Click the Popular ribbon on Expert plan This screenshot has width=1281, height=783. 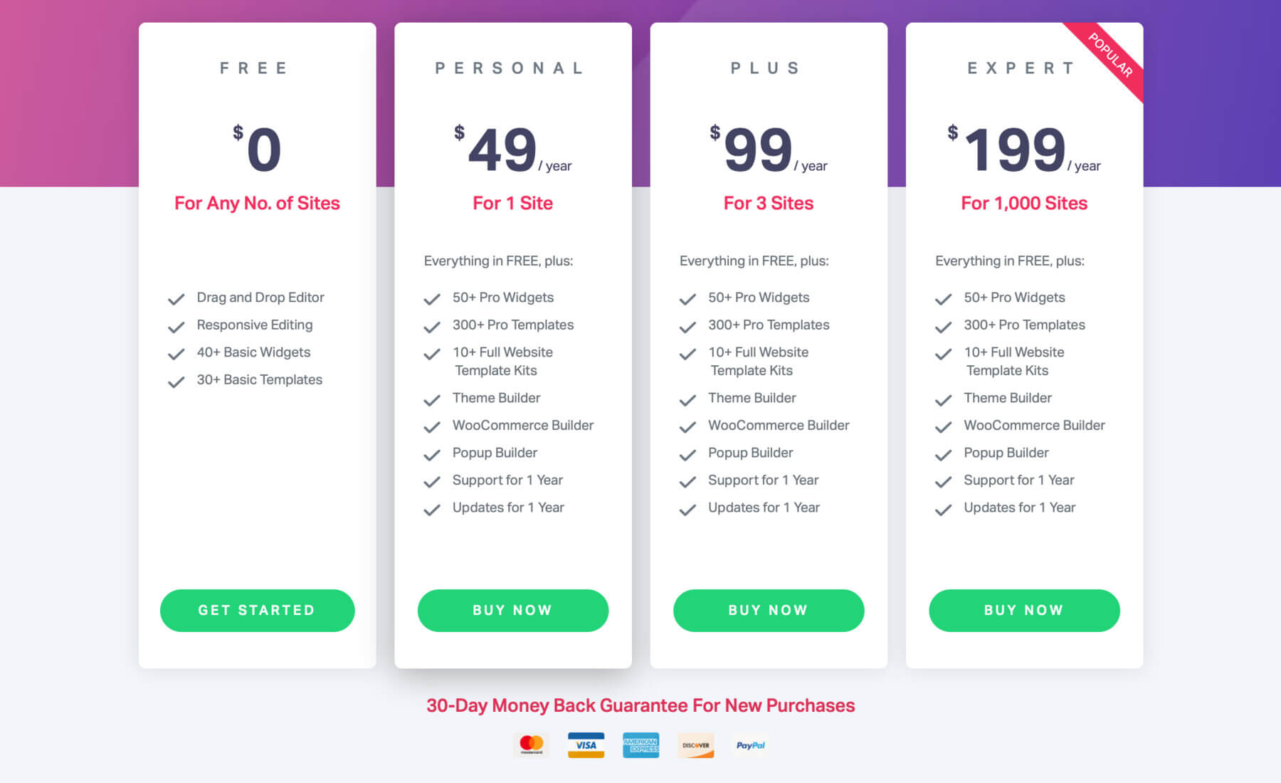(x=1109, y=56)
